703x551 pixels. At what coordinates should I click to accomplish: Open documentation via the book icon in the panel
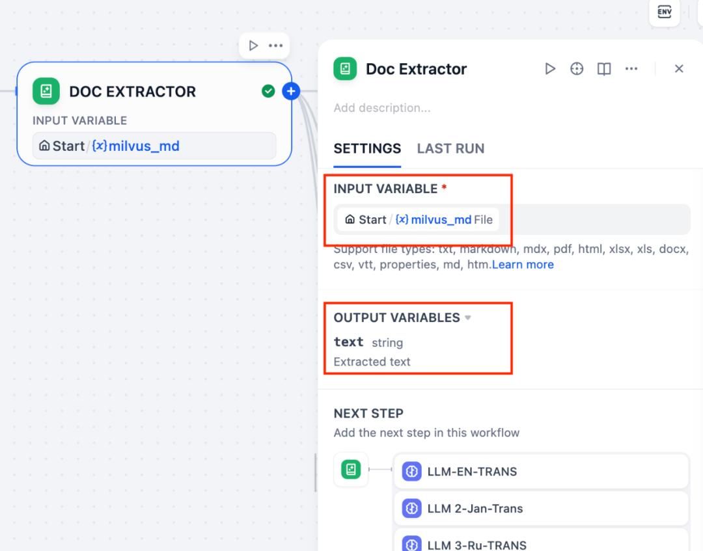(603, 68)
